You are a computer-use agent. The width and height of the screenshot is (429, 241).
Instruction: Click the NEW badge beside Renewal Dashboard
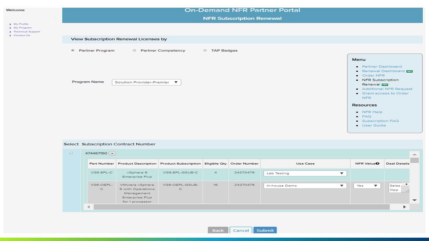click(409, 71)
